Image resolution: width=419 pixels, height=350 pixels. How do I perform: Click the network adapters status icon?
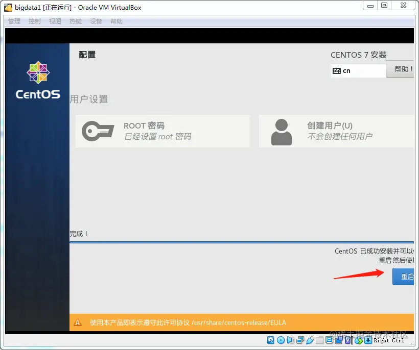tap(300, 340)
